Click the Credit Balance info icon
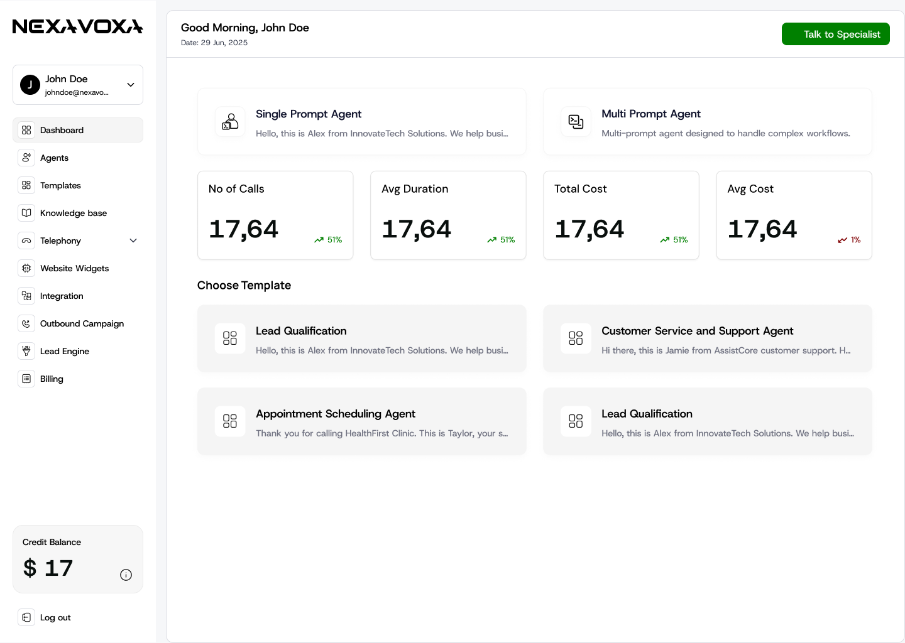The width and height of the screenshot is (905, 643). pyautogui.click(x=126, y=575)
